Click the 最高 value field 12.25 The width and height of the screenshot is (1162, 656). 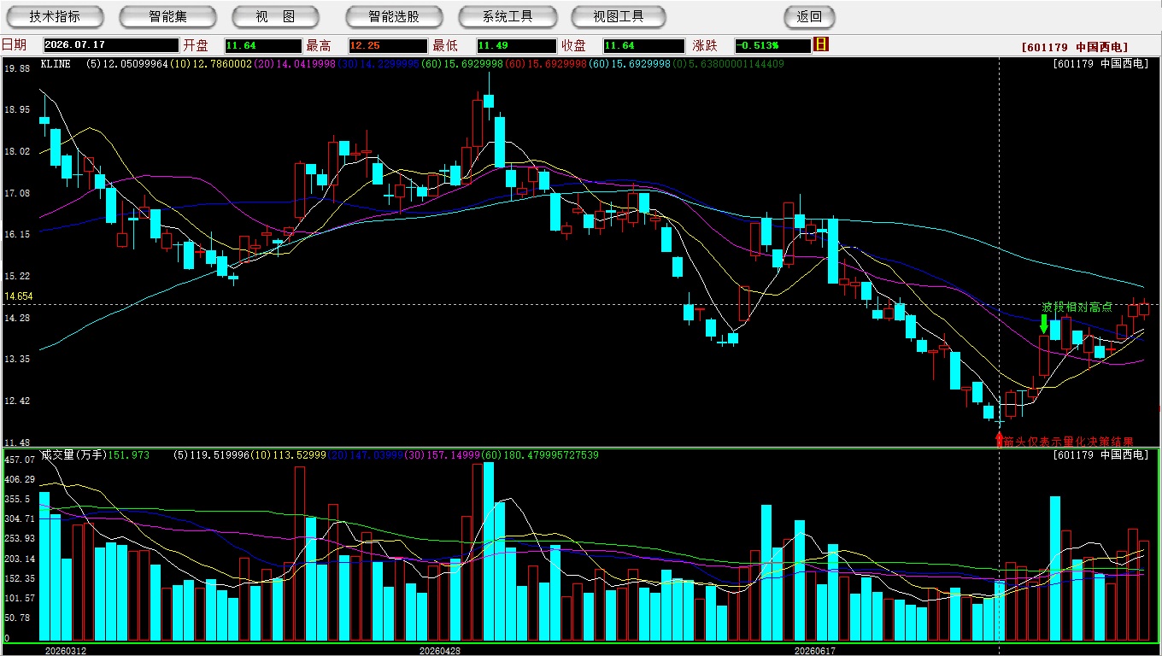(x=387, y=45)
